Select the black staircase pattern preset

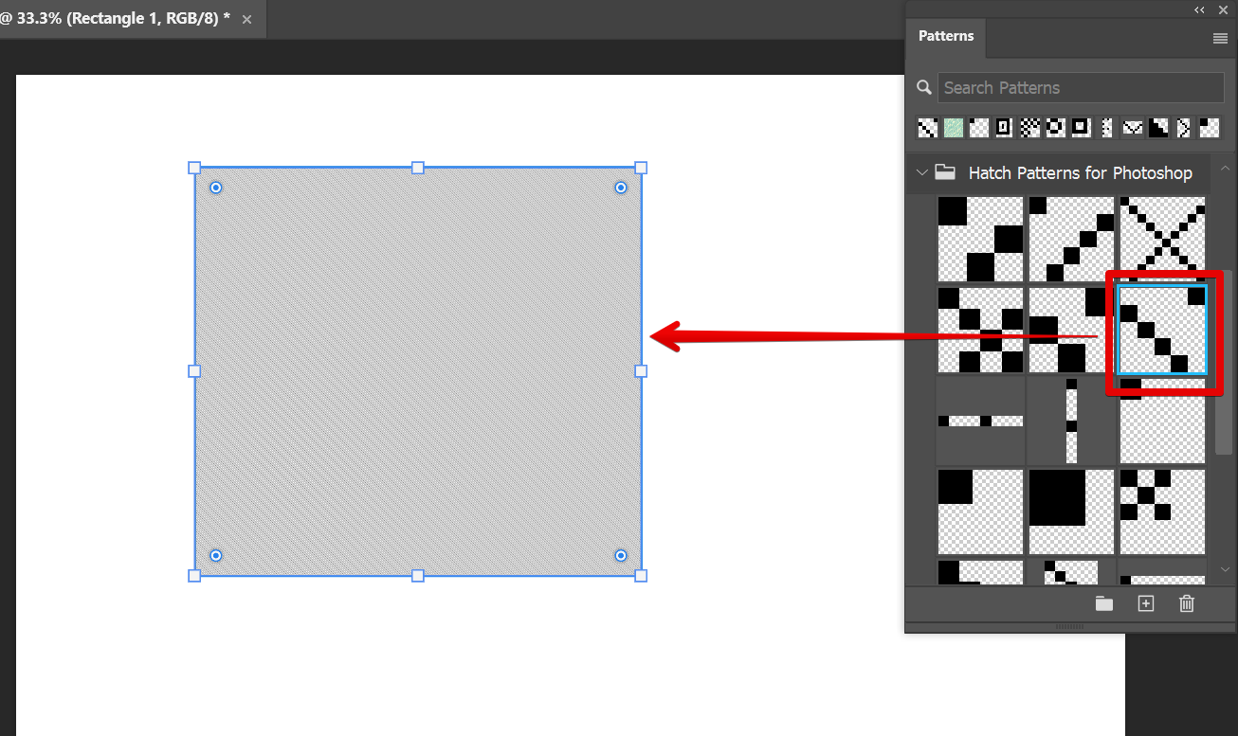point(1158,127)
